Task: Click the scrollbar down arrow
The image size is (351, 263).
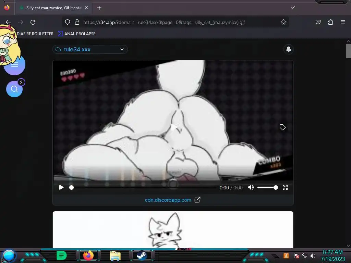Action: (348, 246)
